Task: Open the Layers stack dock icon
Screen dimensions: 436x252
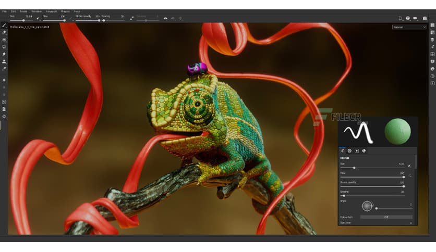Action: [x=432, y=40]
